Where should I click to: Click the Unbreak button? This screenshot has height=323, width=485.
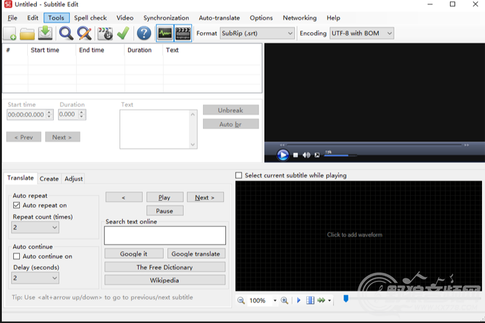[231, 110]
